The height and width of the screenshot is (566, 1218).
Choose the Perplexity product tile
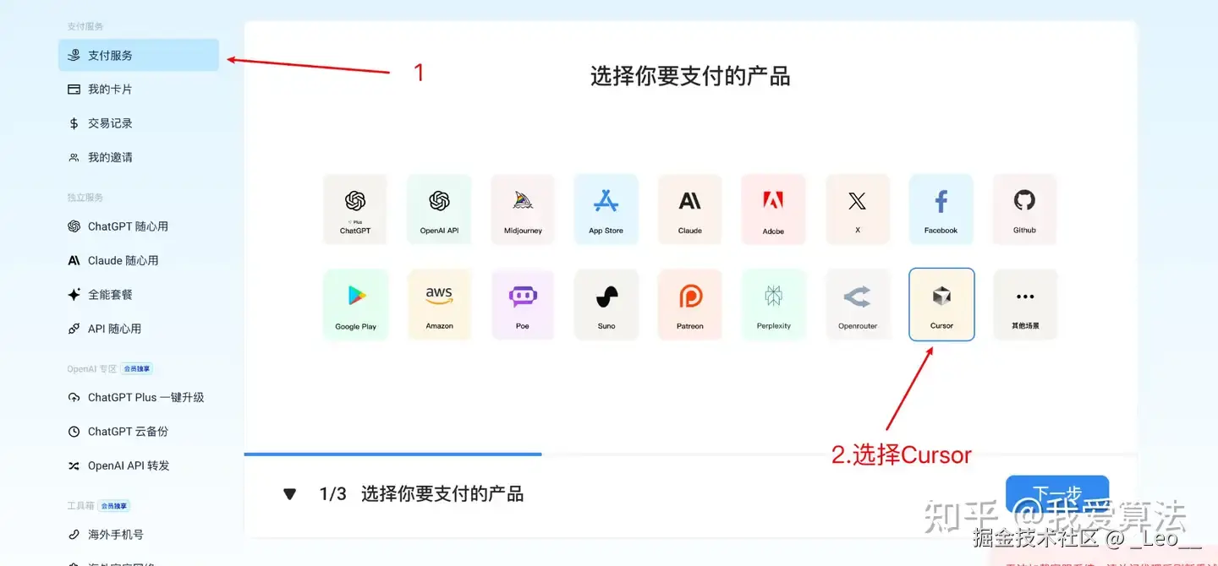pyautogui.click(x=774, y=305)
